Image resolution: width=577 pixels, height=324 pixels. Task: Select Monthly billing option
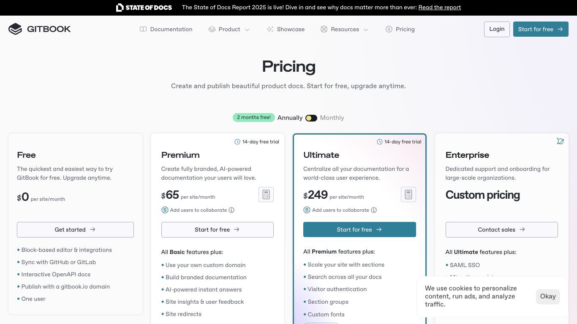(332, 118)
